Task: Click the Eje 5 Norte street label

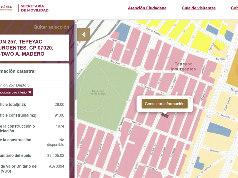Action: (x=153, y=31)
